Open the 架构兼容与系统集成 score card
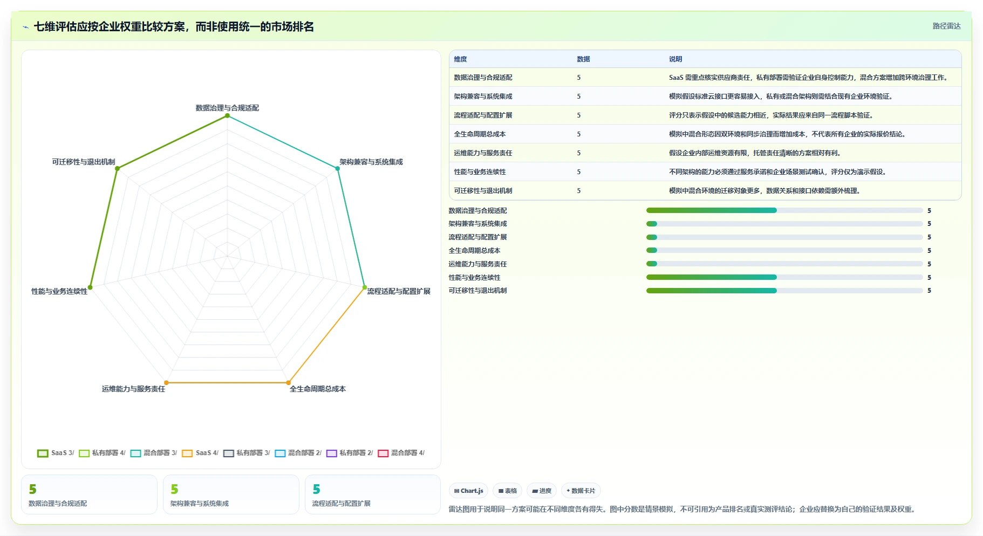The width and height of the screenshot is (983, 536). 231,494
